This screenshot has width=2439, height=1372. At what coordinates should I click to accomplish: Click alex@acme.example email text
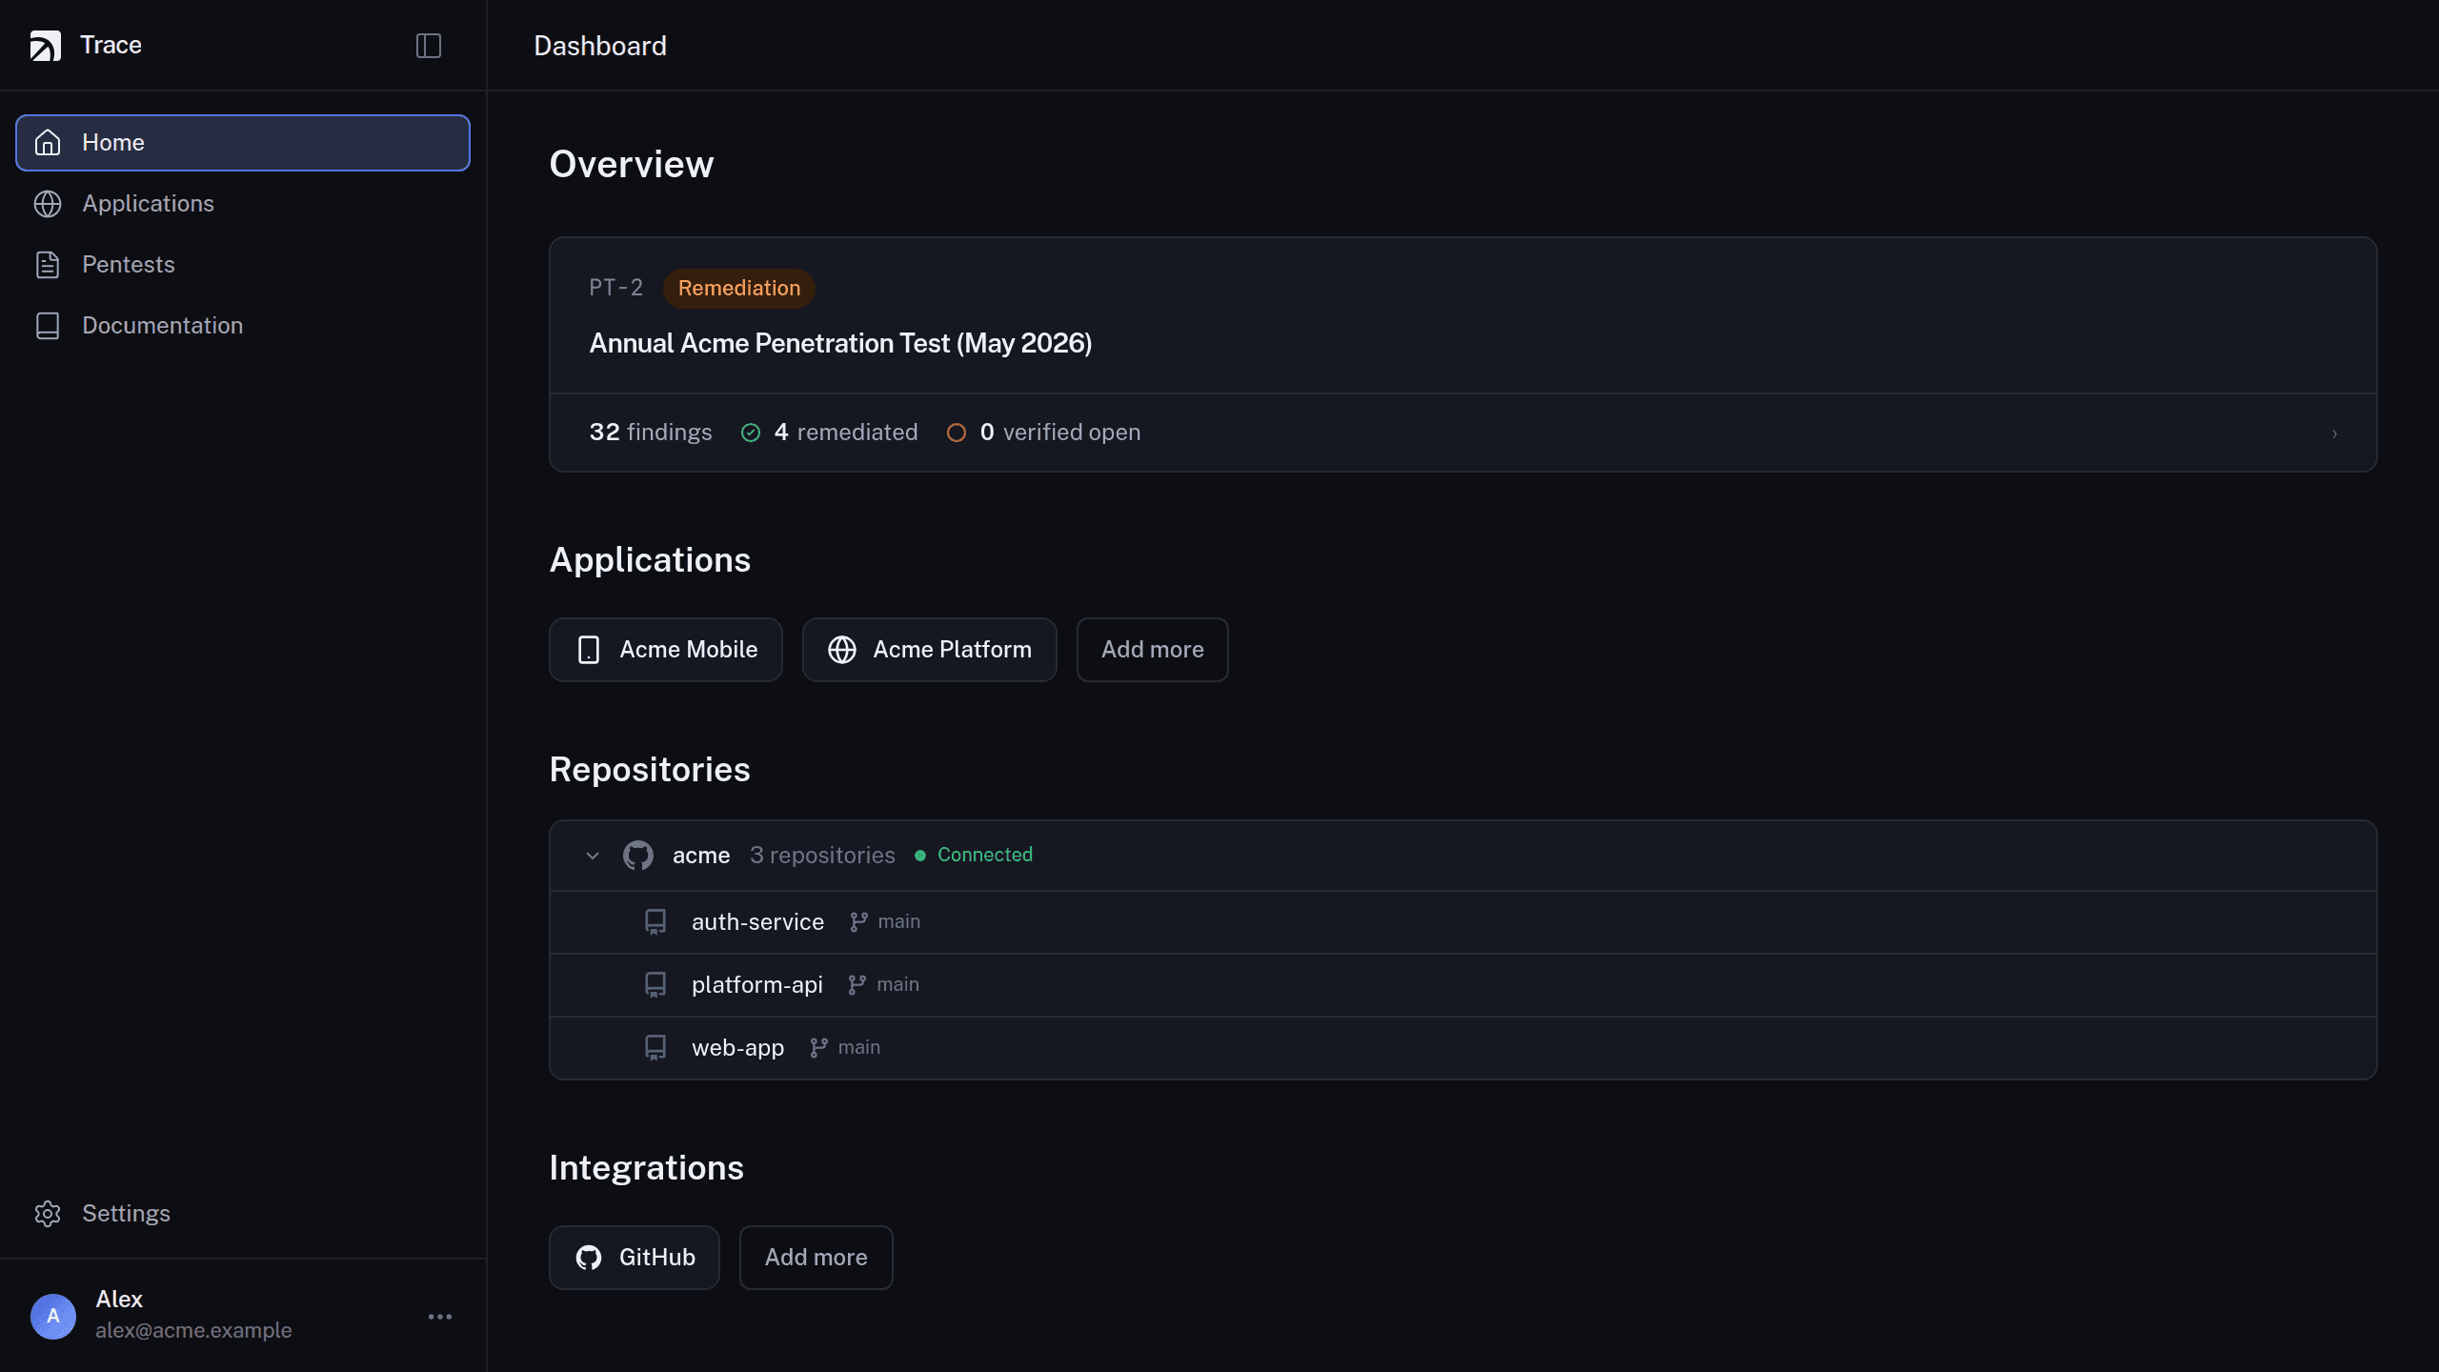193,1331
